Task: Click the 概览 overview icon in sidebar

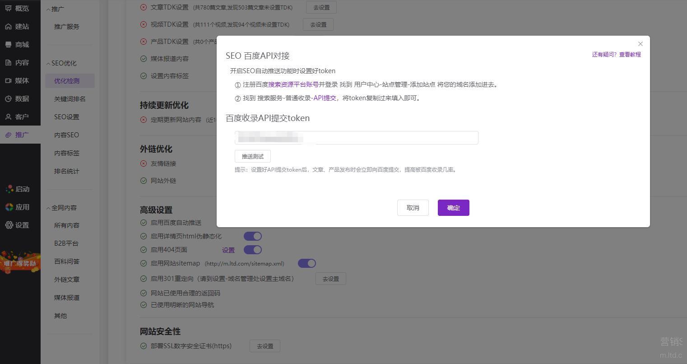Action: point(8,8)
